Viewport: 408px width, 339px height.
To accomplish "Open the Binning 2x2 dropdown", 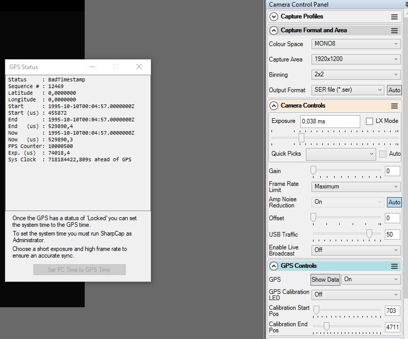I will (x=356, y=74).
